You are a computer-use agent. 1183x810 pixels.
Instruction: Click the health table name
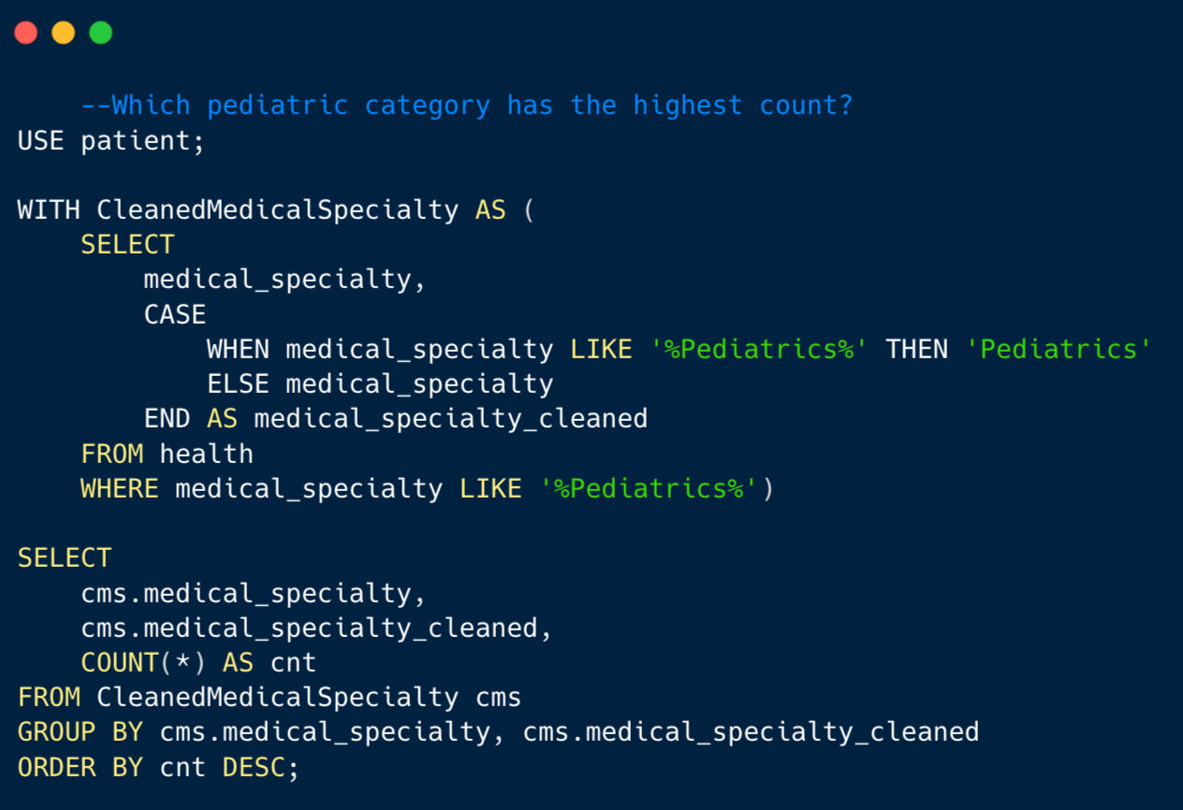point(206,454)
